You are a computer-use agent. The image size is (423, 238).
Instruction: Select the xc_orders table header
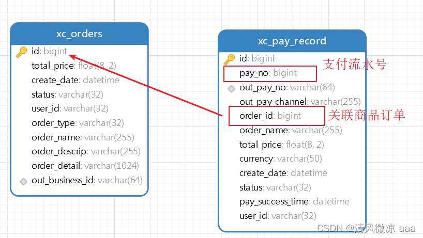click(x=79, y=34)
